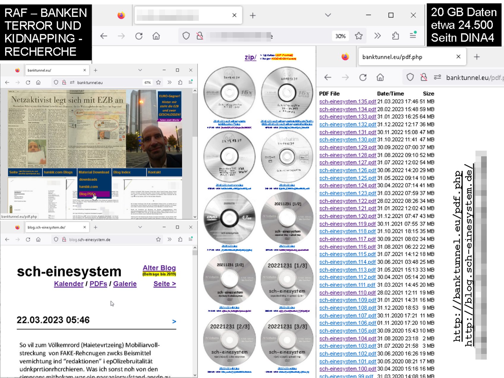
Task: Close banktunnel.eu/pdf.php tab
Action: (x=458, y=56)
